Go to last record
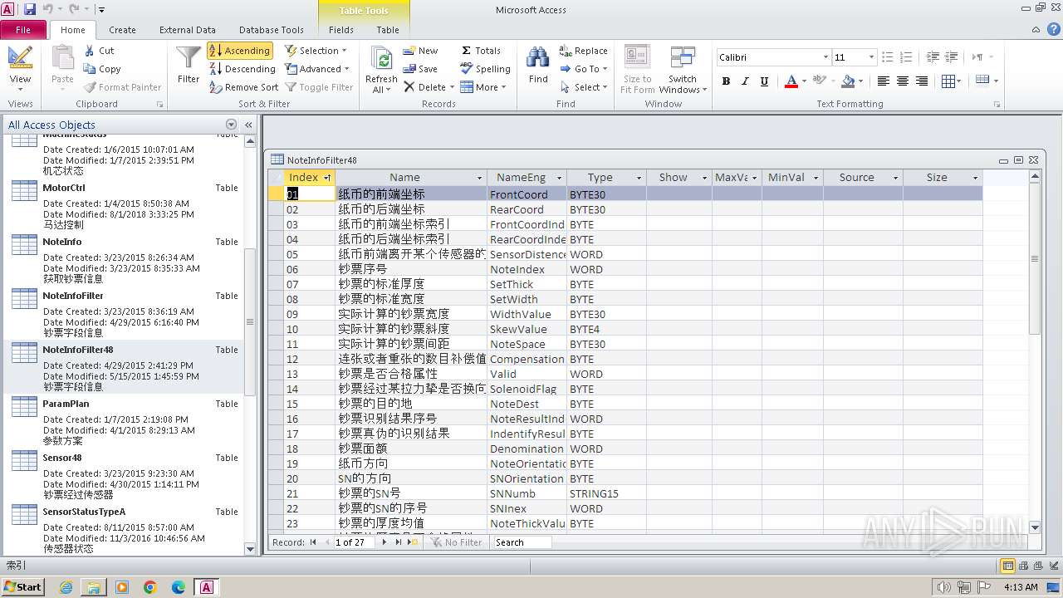This screenshot has width=1063, height=598. (x=399, y=542)
